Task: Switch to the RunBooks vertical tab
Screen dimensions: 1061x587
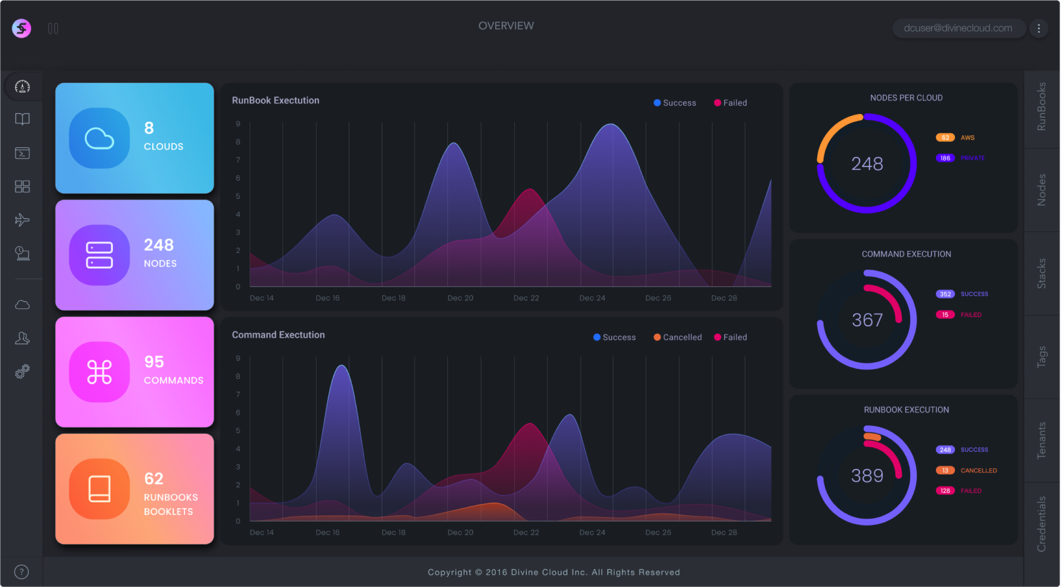Action: click(x=1042, y=107)
